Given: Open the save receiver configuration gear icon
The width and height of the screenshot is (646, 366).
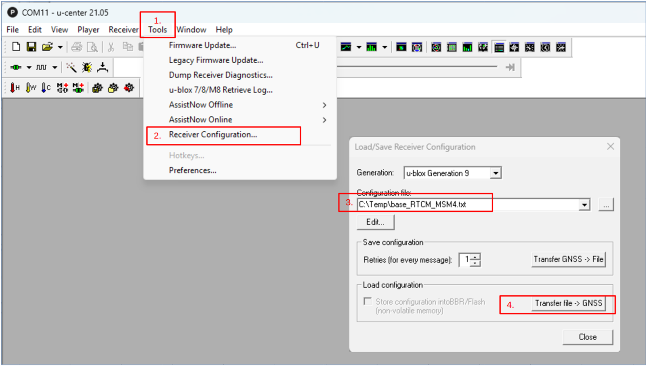Looking at the screenshot, I should pyautogui.click(x=98, y=87).
